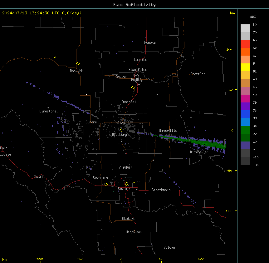Select the white plus marker north of Drumheller
Viewport: 269px width, 263px height.
click(191, 117)
